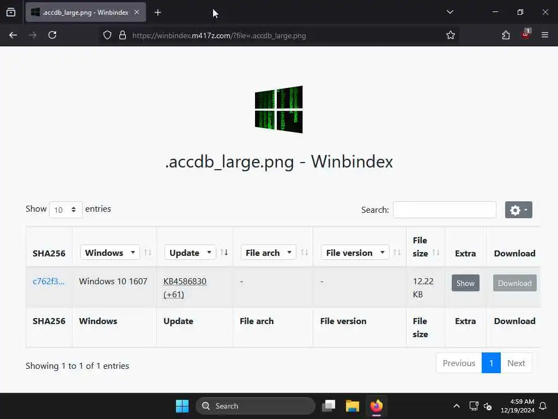Open the Windows filter dropdown
Screen dimensions: 558x419
coord(110,253)
